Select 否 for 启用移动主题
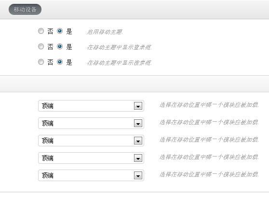Image resolution: width=269 pixels, height=200 pixels. [41, 31]
